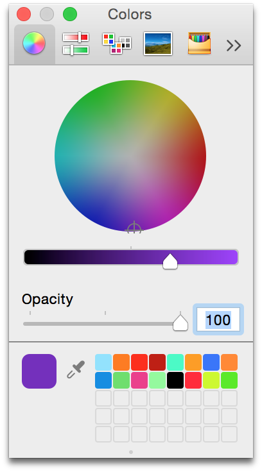Click the swatch drawer resize dot
This screenshot has height=472, width=262.
[131, 452]
